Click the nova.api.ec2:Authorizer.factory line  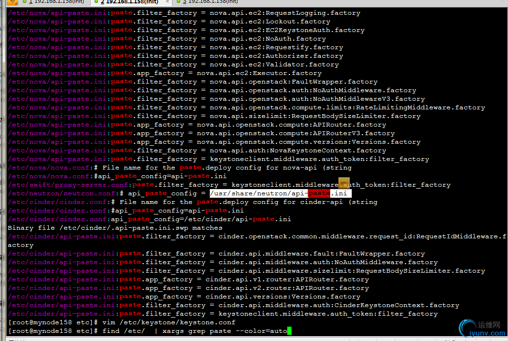click(x=175, y=56)
